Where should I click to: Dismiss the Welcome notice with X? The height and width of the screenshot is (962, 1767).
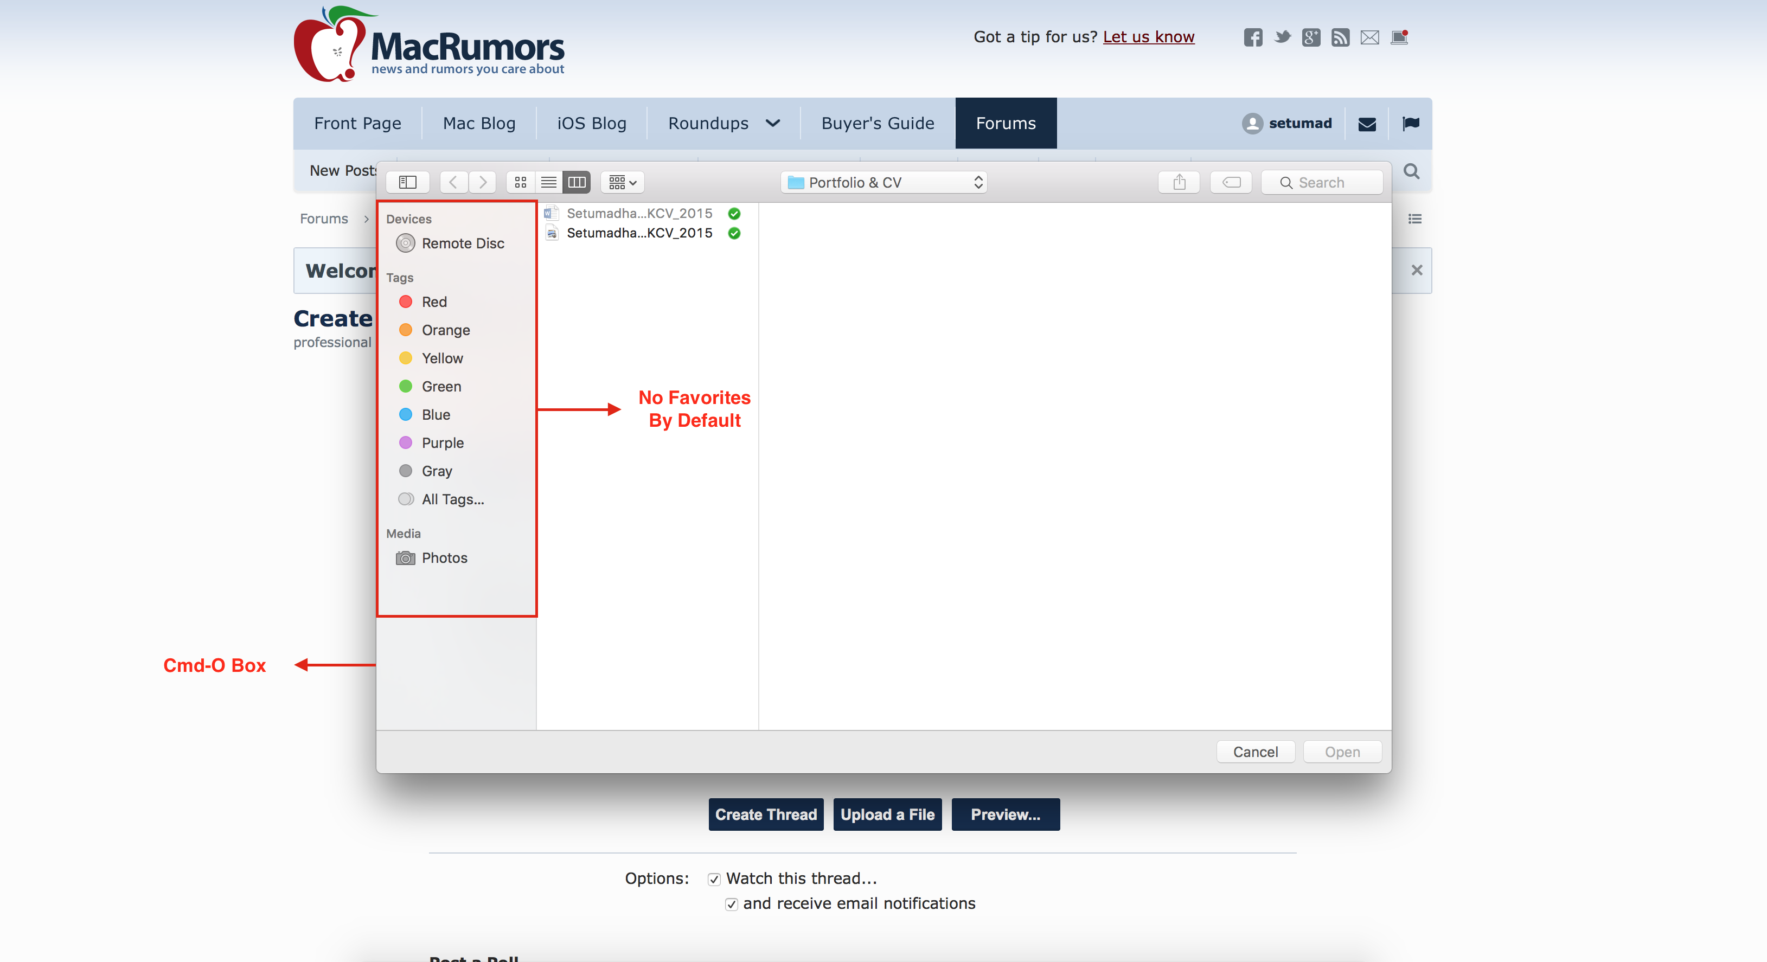1417,270
